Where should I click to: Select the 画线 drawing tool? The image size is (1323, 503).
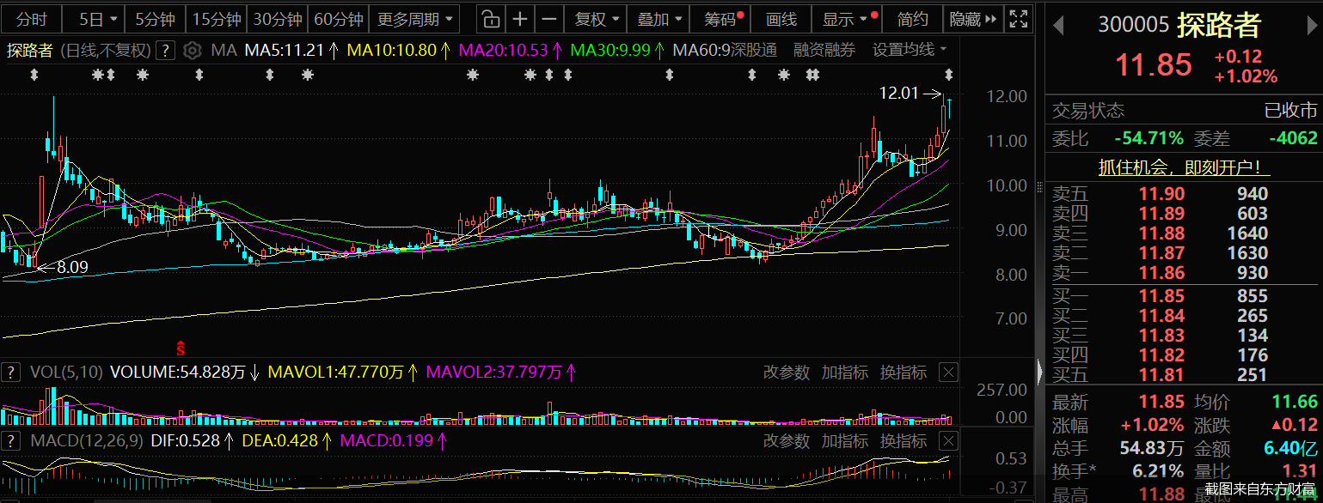(x=781, y=18)
